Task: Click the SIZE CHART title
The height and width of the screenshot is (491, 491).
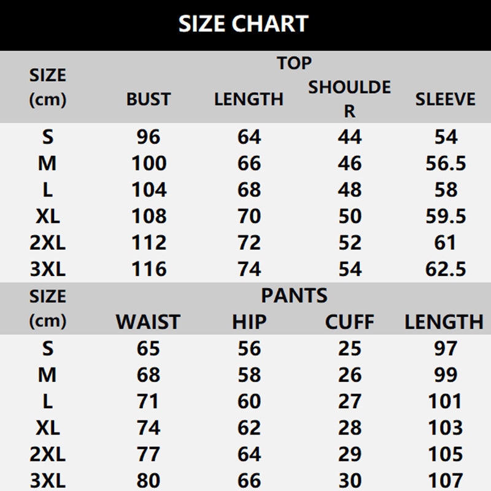Action: (244, 25)
